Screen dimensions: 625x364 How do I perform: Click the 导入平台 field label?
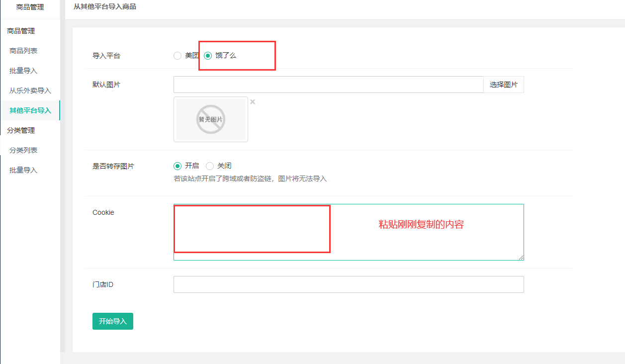coord(106,56)
